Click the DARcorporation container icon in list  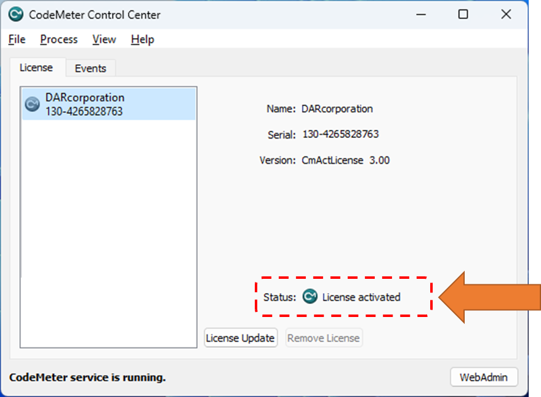coord(33,104)
